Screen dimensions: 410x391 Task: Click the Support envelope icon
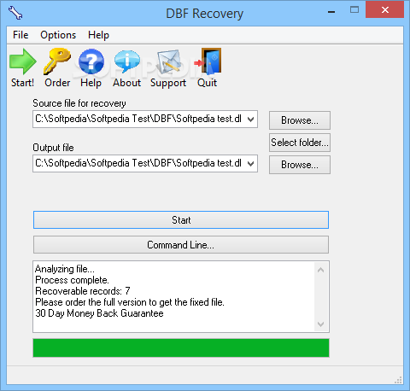pyautogui.click(x=169, y=61)
